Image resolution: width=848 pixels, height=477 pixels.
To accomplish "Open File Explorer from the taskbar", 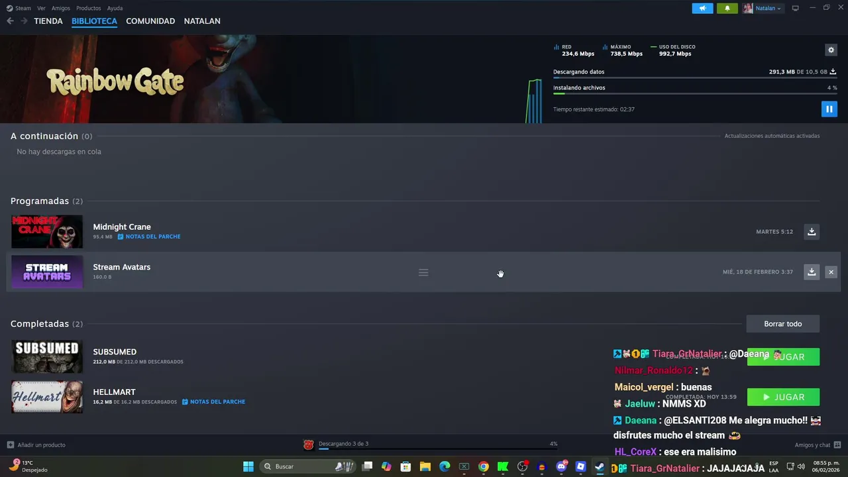I will [x=425, y=466].
